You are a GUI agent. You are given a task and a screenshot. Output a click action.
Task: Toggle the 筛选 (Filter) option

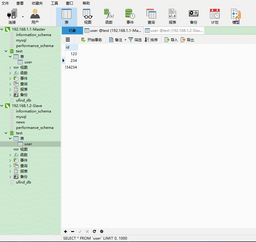click(135, 39)
